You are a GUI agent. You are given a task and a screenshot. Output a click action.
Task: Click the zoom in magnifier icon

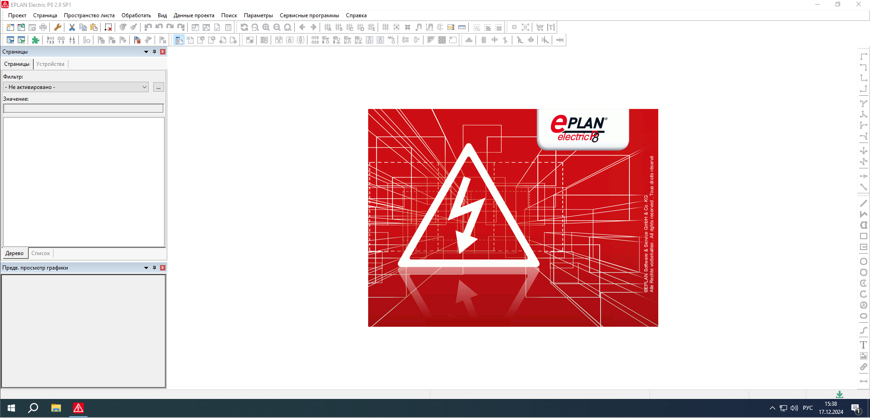point(266,27)
